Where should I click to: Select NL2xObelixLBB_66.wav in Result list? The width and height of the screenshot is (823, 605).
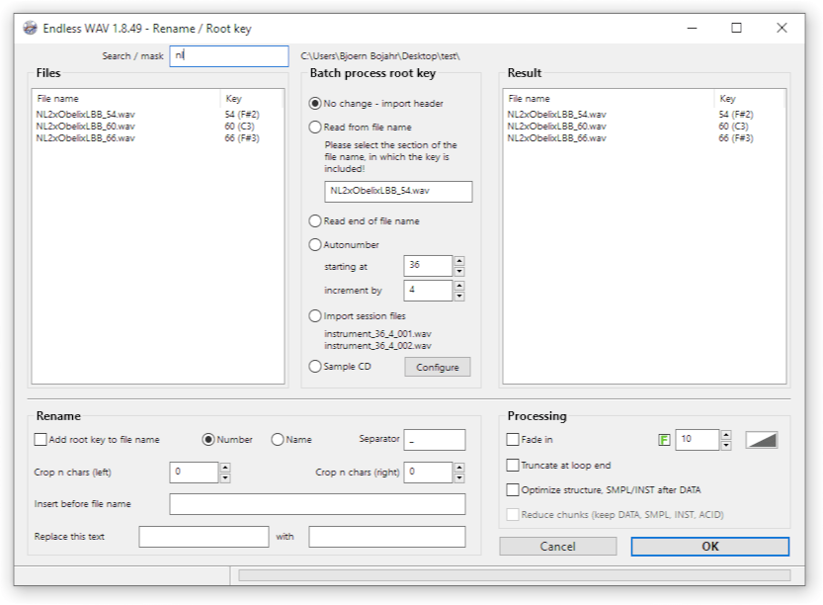pos(557,138)
